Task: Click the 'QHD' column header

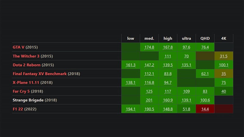Action: click(205, 38)
